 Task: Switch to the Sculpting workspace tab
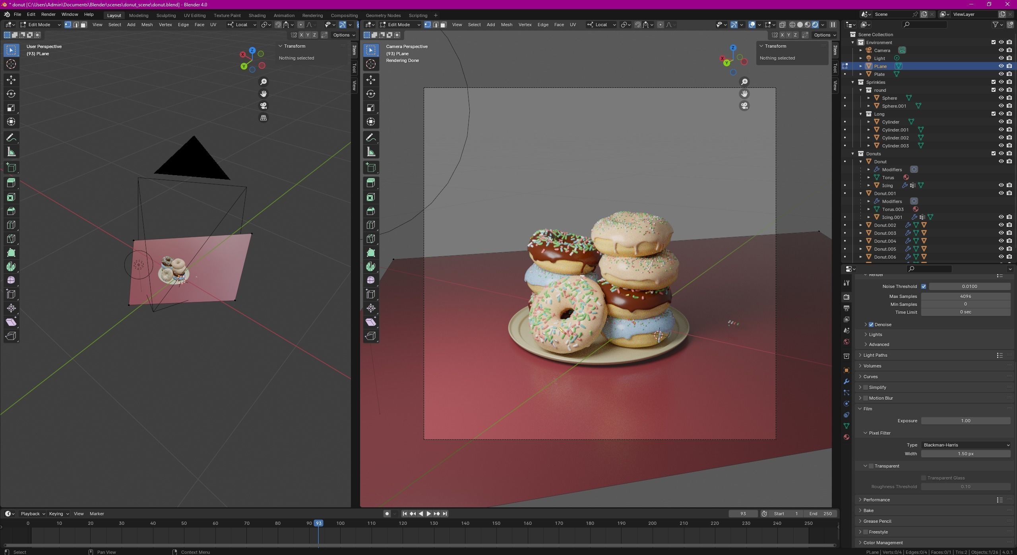tap(166, 15)
